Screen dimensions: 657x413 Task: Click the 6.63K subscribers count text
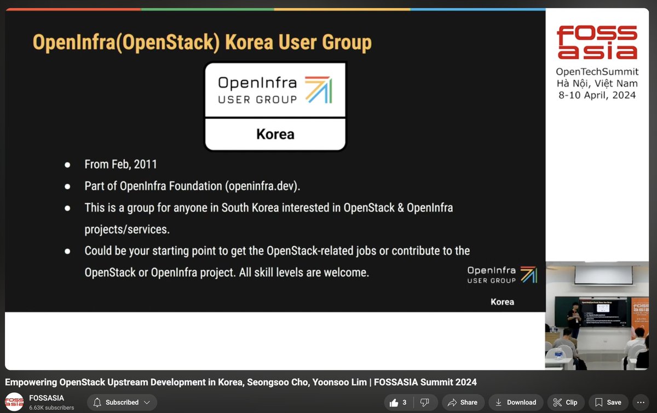coord(51,408)
